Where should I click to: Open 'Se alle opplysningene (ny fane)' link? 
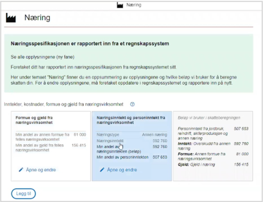43,57
